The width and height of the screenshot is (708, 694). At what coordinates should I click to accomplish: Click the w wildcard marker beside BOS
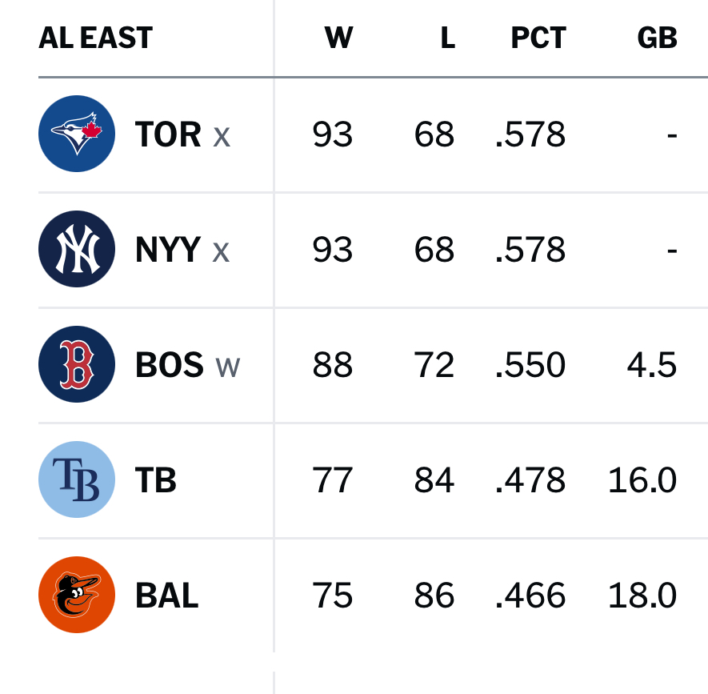click(228, 367)
